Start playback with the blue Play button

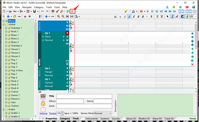click(x=148, y=11)
